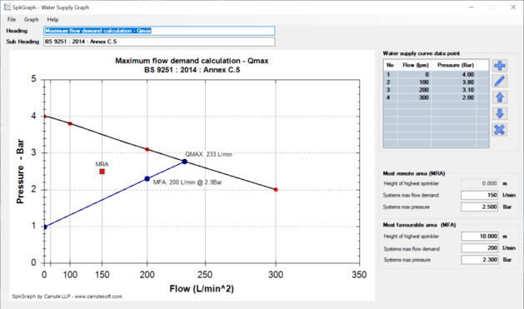
Task: Click MFA Systems max flow demand field
Action: point(480,248)
